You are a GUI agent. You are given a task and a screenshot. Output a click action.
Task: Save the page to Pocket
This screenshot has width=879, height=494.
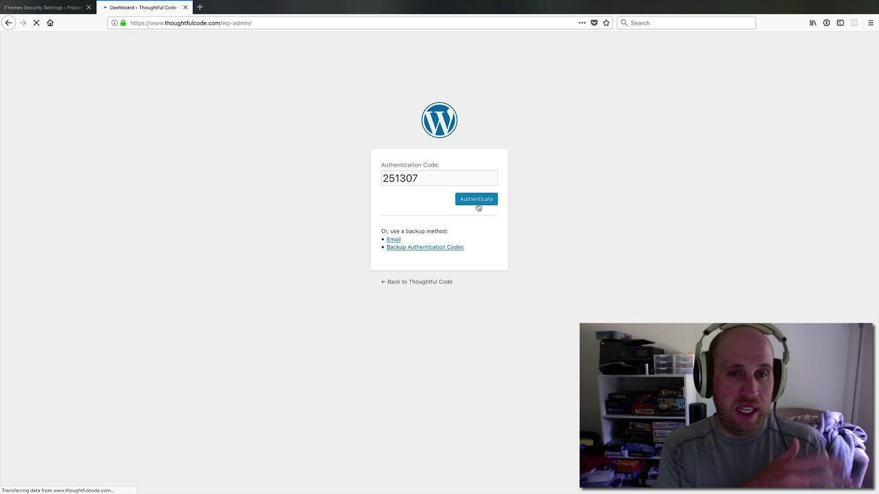(594, 23)
